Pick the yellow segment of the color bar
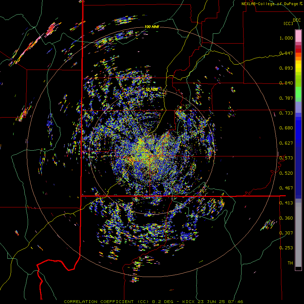Viewport: 304px width, 304px height. [298, 66]
